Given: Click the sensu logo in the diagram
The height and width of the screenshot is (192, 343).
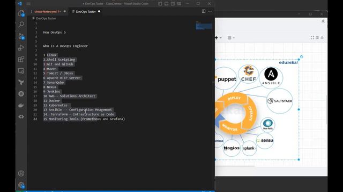Looking at the screenshot, I should click(265, 141).
